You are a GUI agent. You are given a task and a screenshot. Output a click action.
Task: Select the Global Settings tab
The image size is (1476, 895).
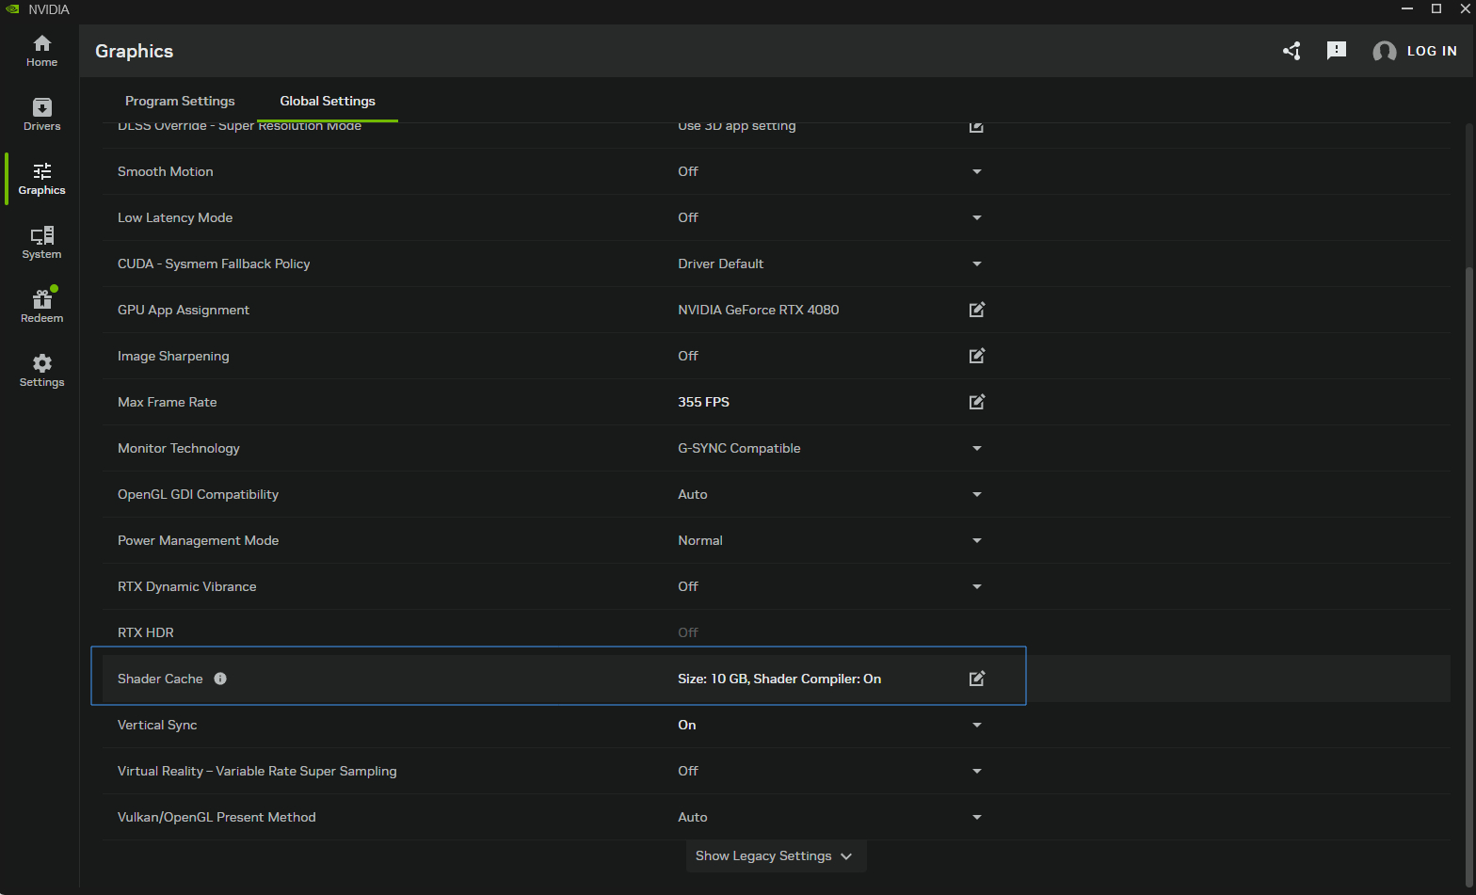[x=328, y=101]
